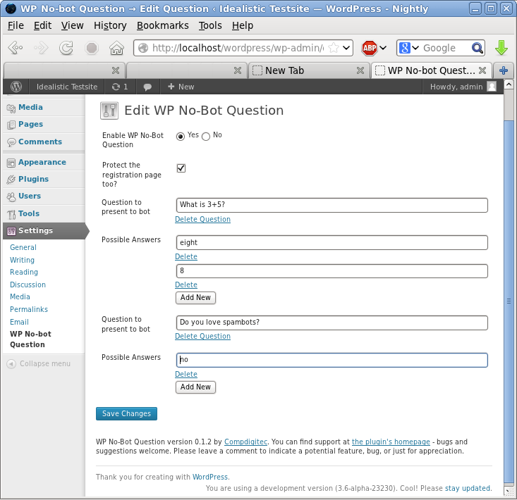Click the Save Changes button
517x500 pixels.
127,414
